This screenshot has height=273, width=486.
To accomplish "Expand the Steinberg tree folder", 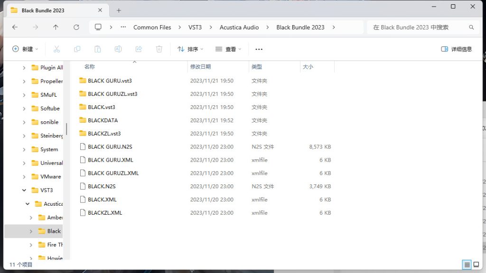I will pyautogui.click(x=24, y=136).
